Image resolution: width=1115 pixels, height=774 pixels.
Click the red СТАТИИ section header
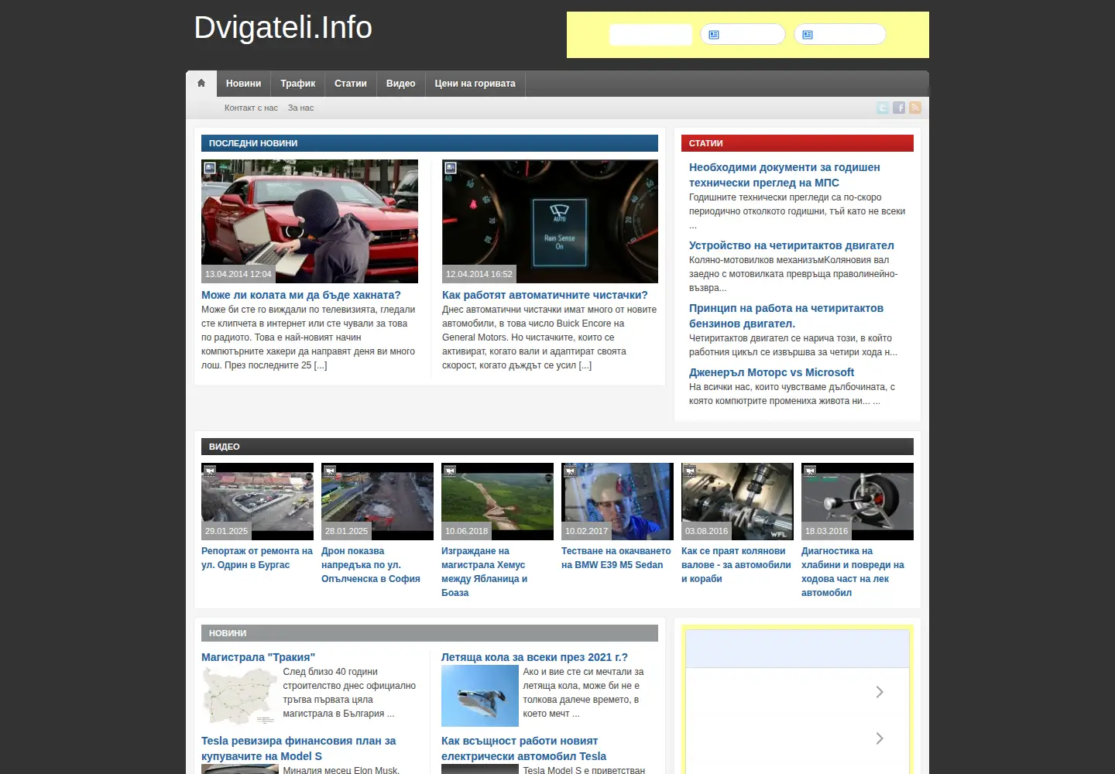798,143
